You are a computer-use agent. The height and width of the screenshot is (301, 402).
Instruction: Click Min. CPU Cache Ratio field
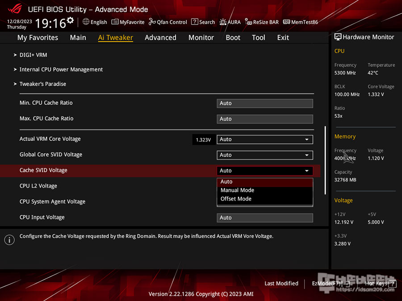[265, 103]
